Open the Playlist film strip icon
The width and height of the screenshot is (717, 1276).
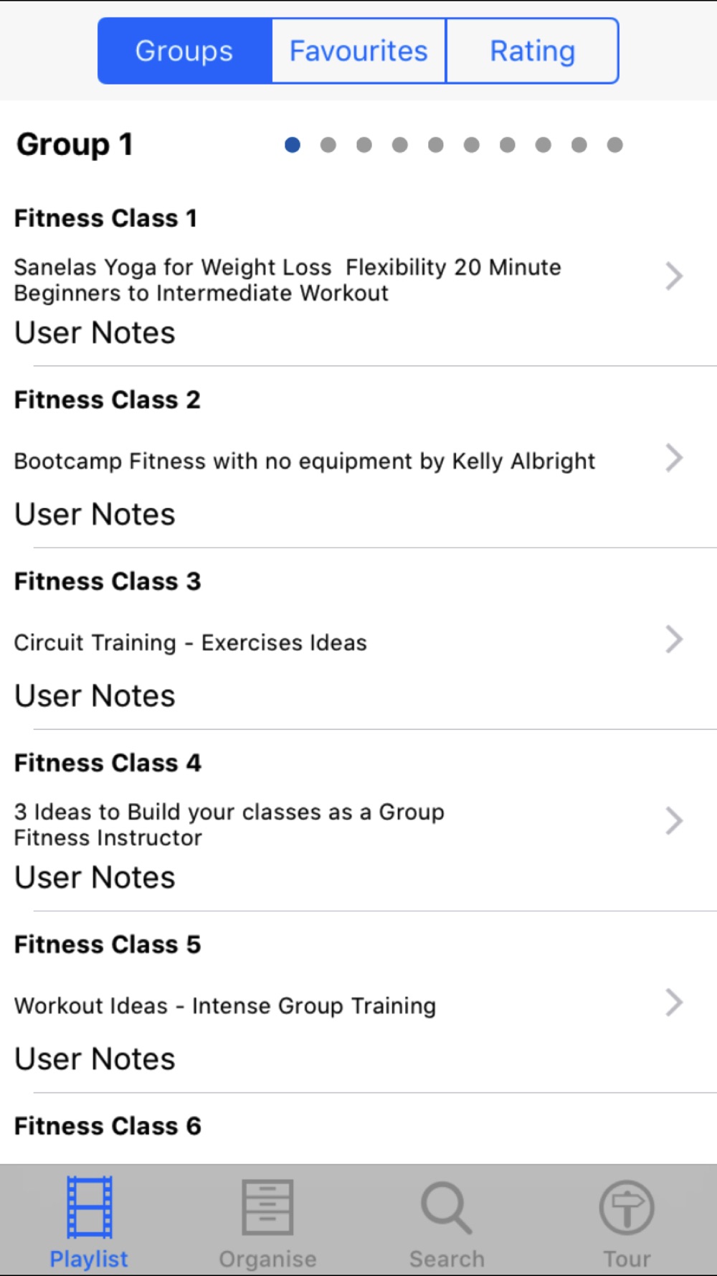[89, 1208]
